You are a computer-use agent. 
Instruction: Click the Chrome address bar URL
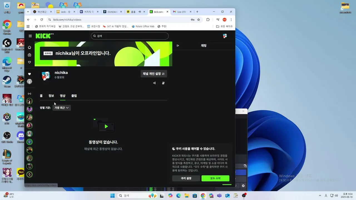pos(67,20)
